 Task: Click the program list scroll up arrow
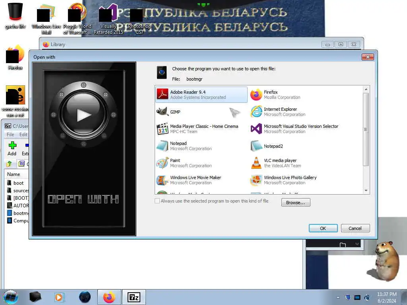(x=366, y=89)
